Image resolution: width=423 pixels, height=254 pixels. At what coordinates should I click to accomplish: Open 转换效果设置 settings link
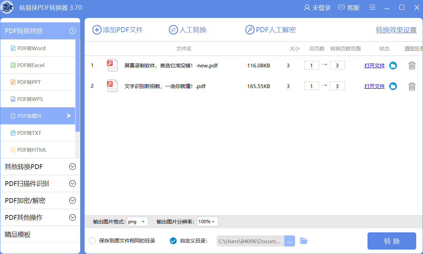(396, 30)
